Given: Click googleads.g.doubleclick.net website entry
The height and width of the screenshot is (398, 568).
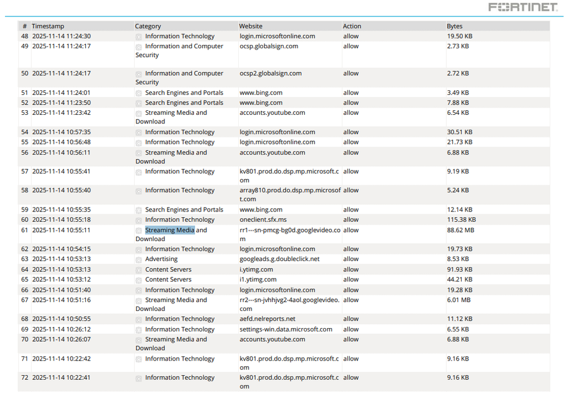Looking at the screenshot, I should 280,259.
